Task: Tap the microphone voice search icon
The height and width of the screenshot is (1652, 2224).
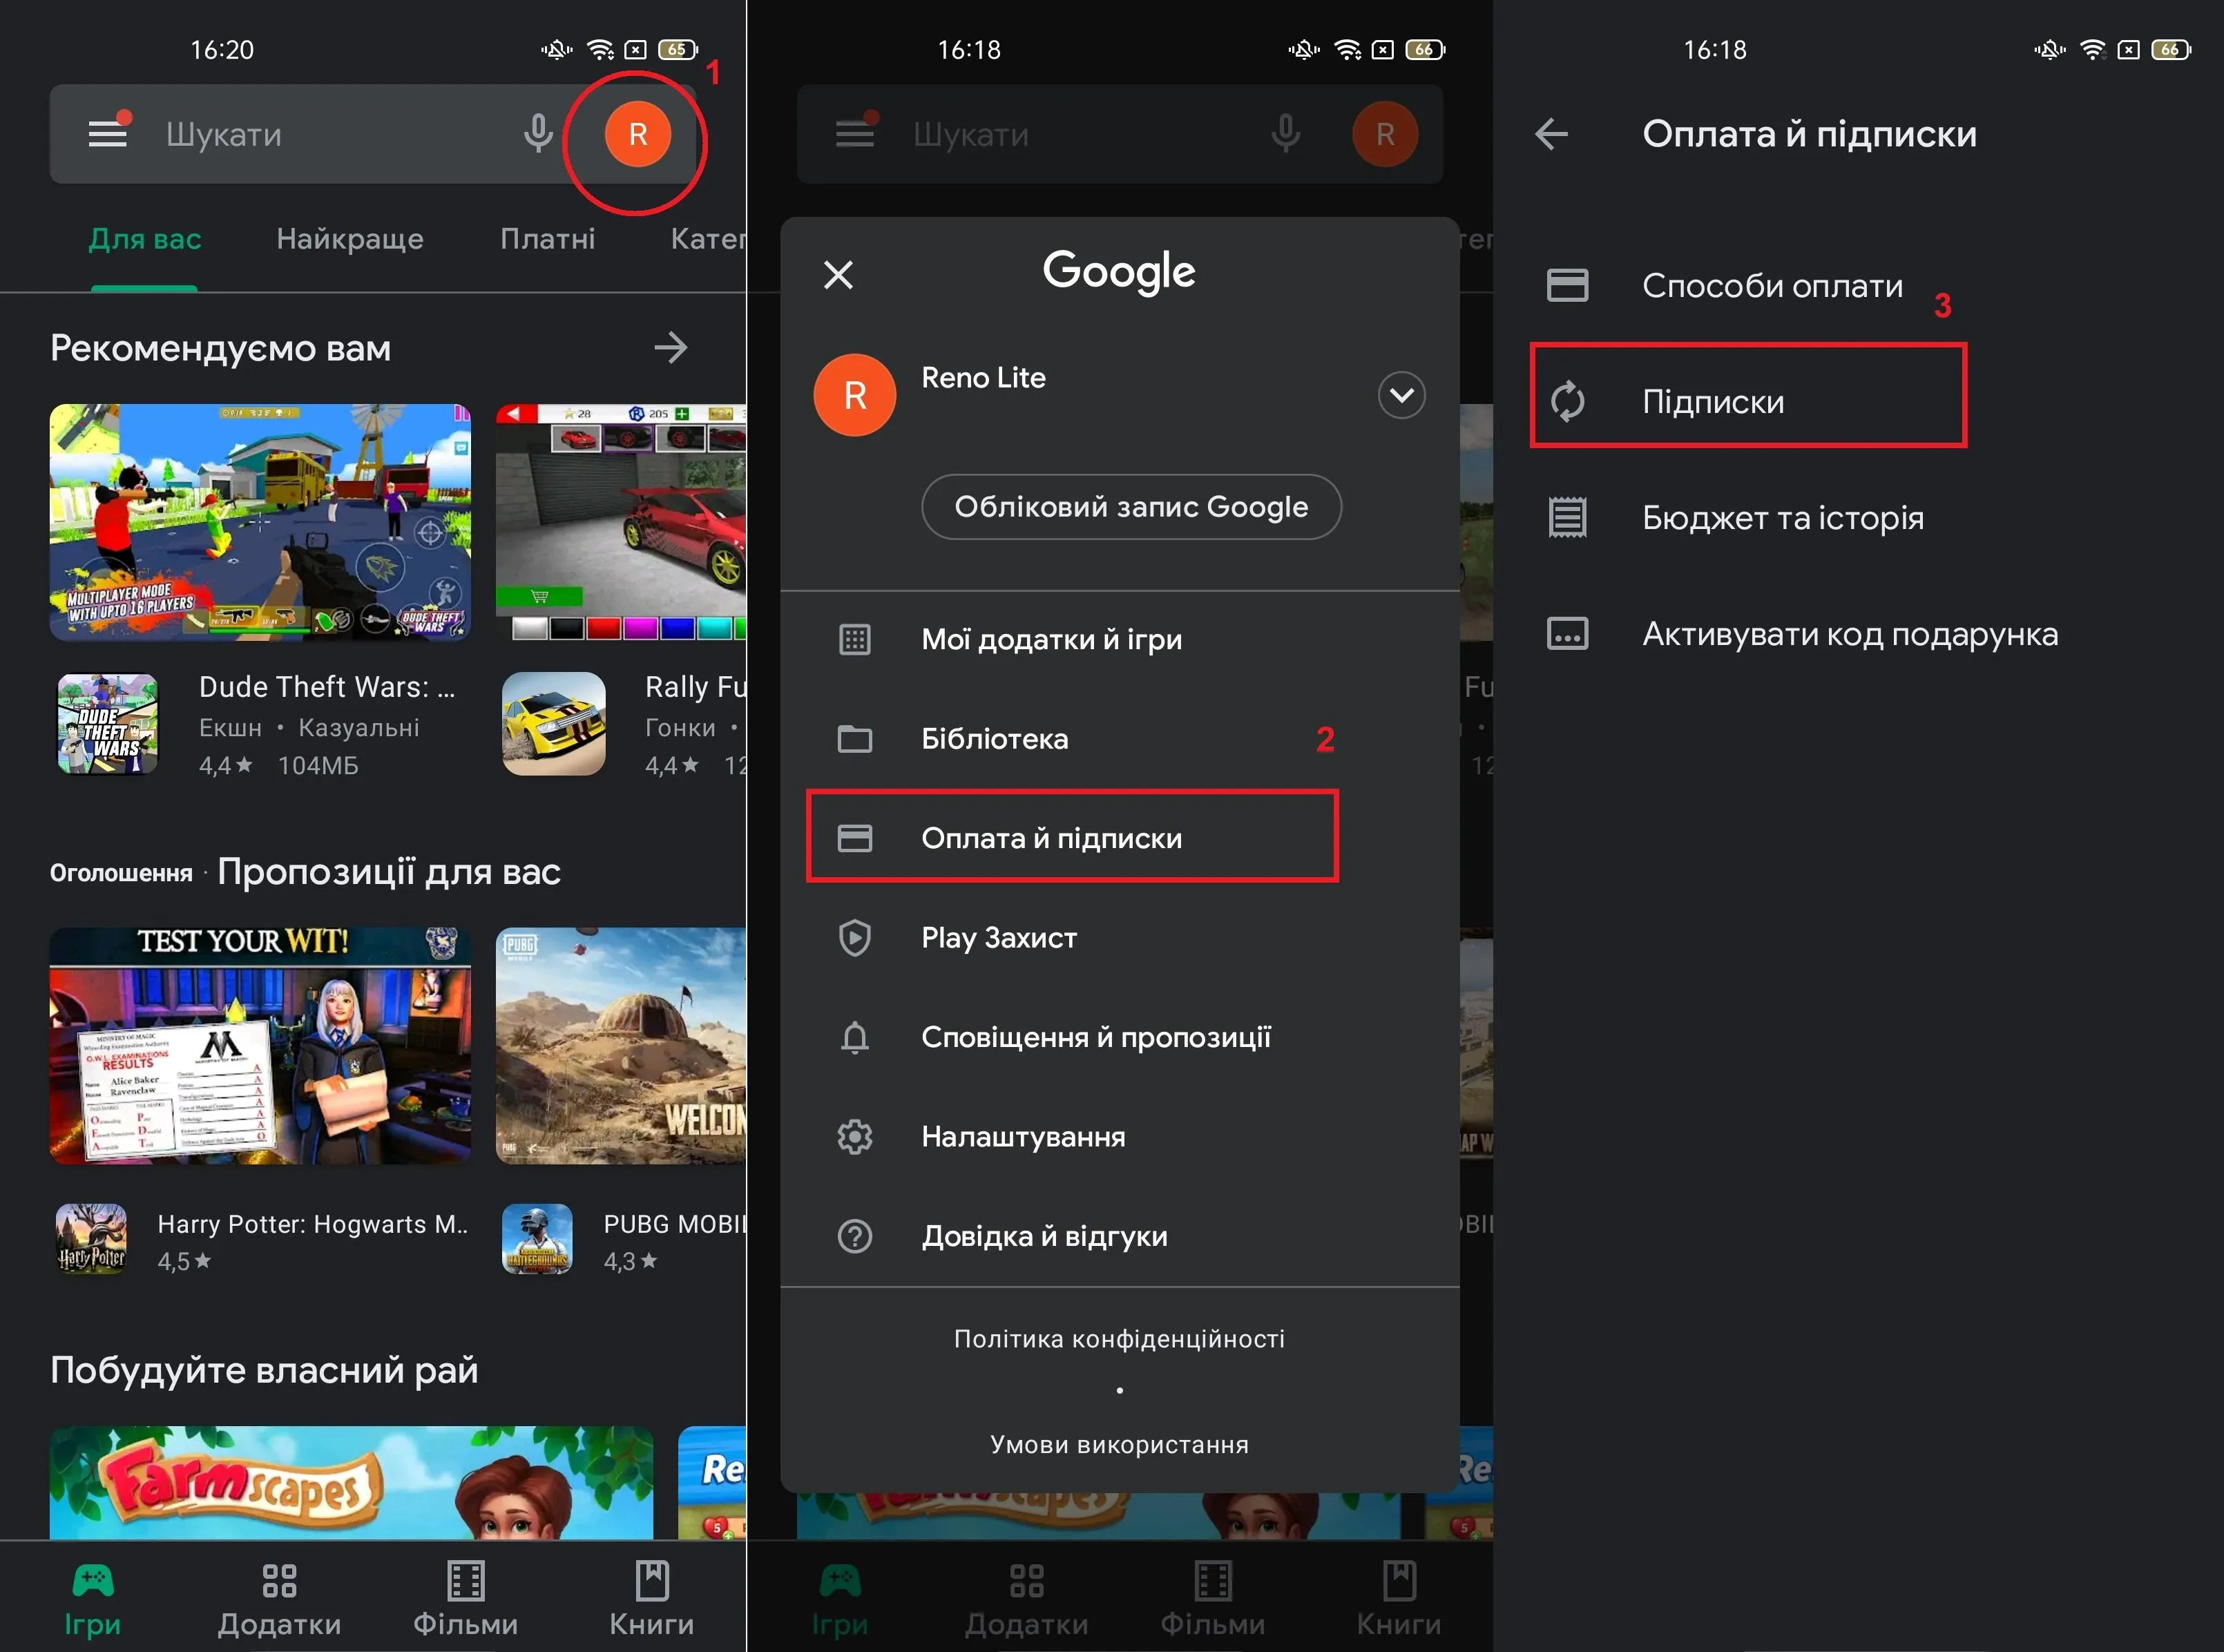Action: [538, 134]
